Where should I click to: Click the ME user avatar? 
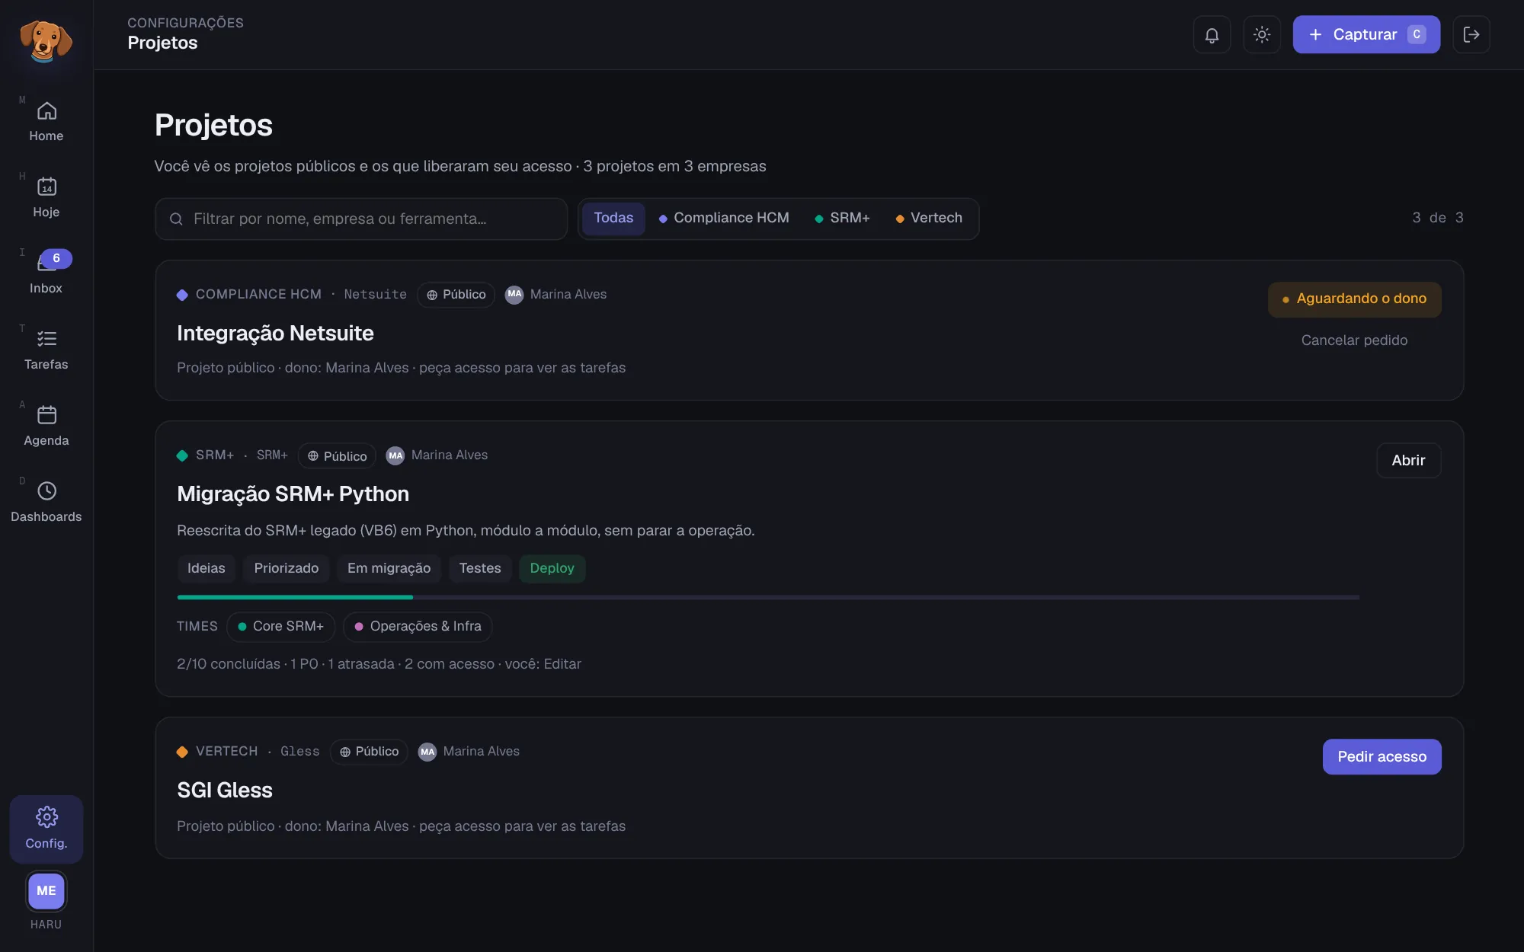tap(46, 890)
